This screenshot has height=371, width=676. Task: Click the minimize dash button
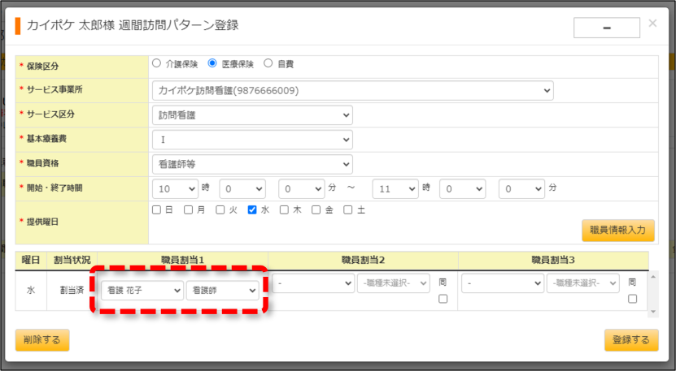point(607,28)
